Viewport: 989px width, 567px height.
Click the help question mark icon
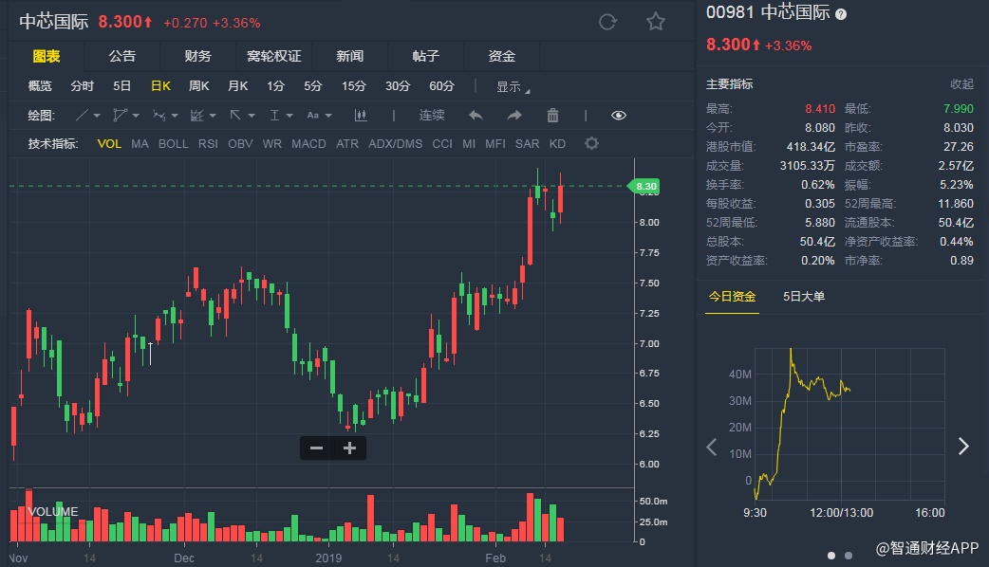[841, 14]
